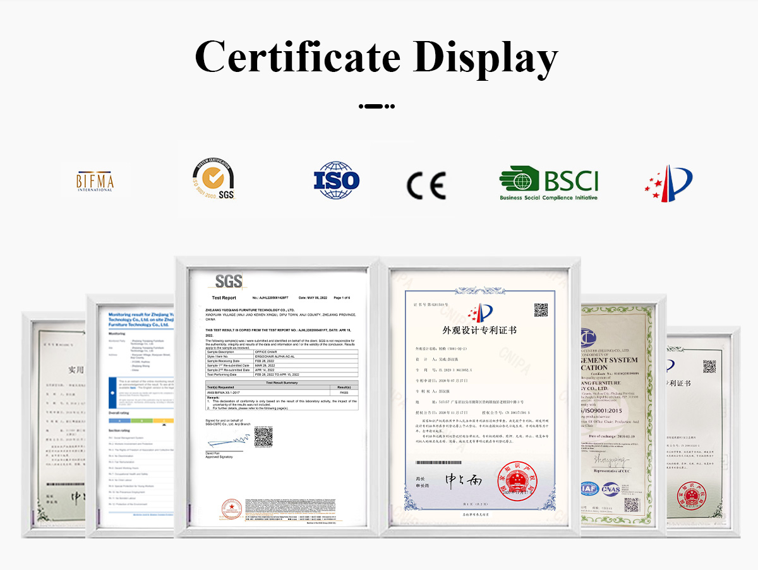758x570 pixels.
Task: Open the BSCI monitoring result document
Action: coord(136,417)
